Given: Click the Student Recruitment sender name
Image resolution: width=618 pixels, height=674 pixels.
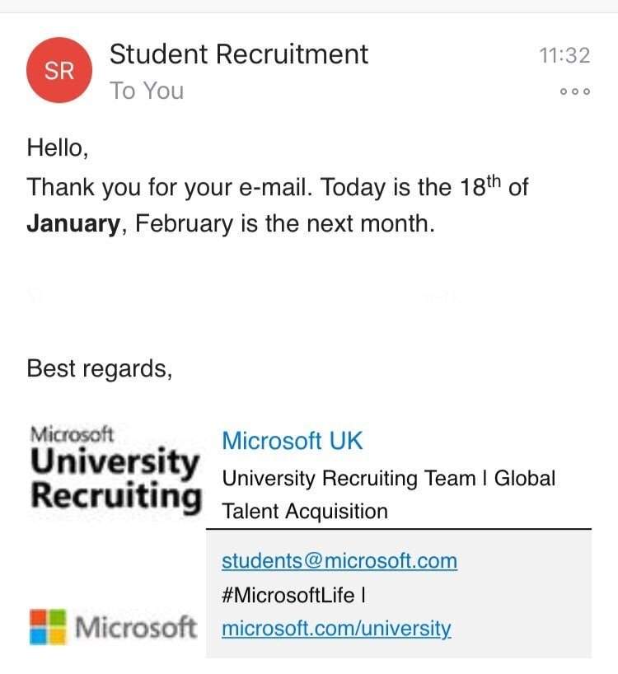Looking at the screenshot, I should coord(239,54).
